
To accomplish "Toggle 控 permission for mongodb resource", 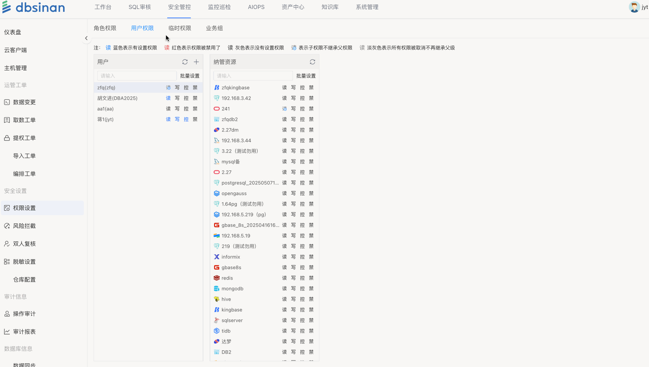I will 302,288.
